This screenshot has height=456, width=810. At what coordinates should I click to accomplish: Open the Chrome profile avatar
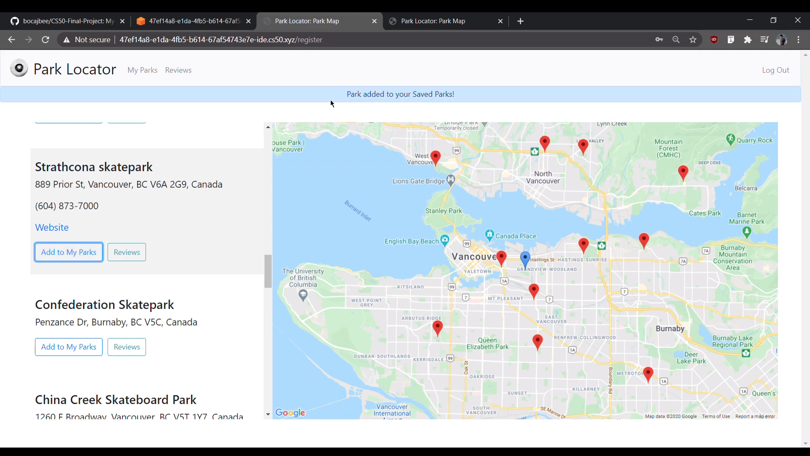[783, 40]
